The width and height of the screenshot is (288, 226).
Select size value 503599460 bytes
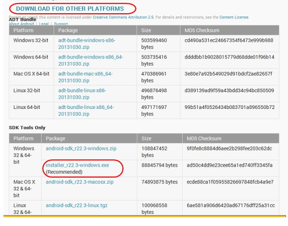(x=154, y=44)
